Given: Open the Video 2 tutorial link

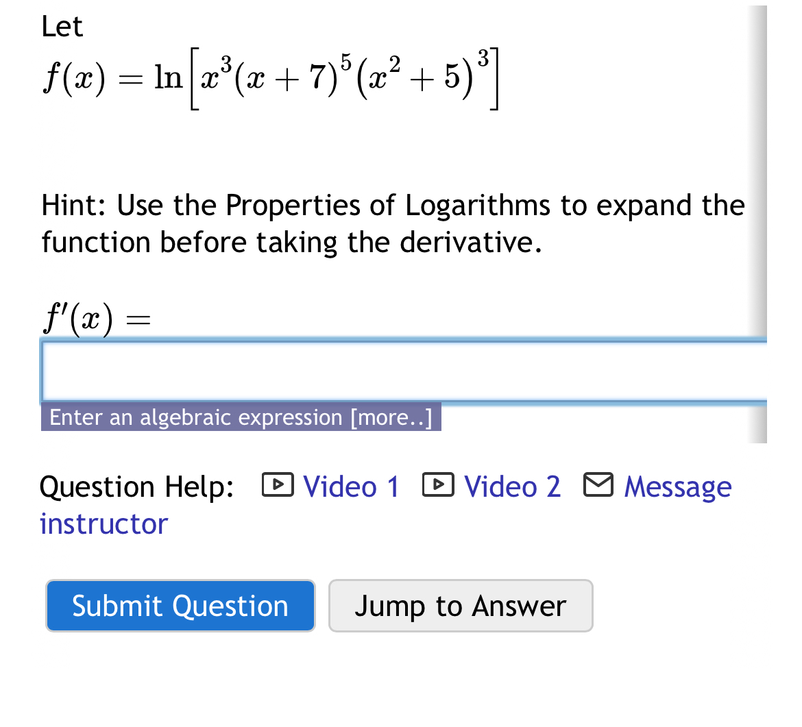Looking at the screenshot, I should [x=512, y=486].
